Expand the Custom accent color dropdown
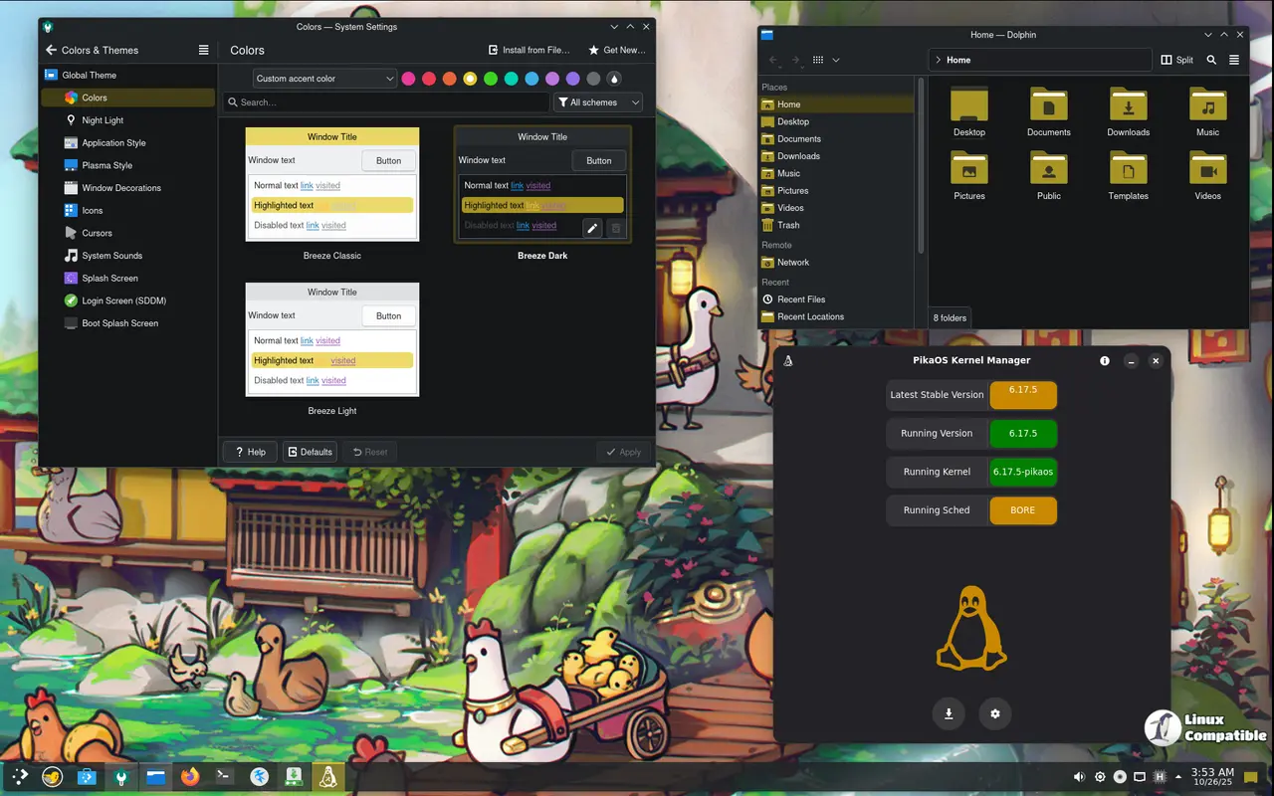1274x796 pixels. coord(324,79)
